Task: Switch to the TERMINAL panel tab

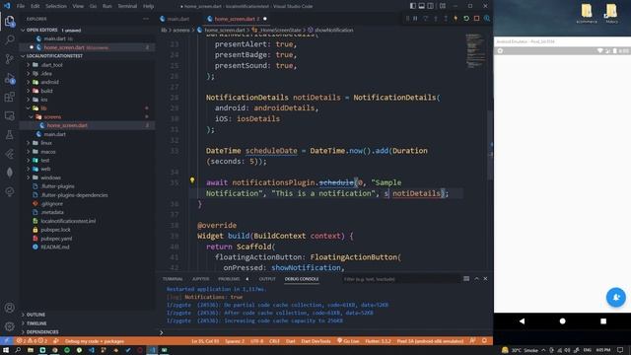Action: pos(173,279)
